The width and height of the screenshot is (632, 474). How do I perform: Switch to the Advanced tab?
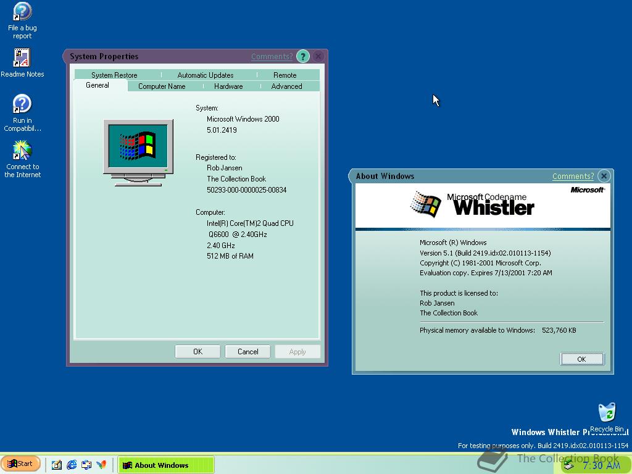pos(286,86)
